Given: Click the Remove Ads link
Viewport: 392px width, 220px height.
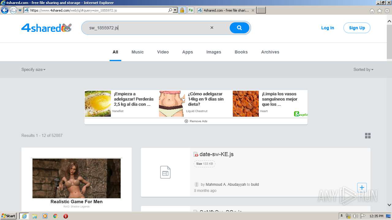Looking at the screenshot, I should pyautogui.click(x=196, y=121).
